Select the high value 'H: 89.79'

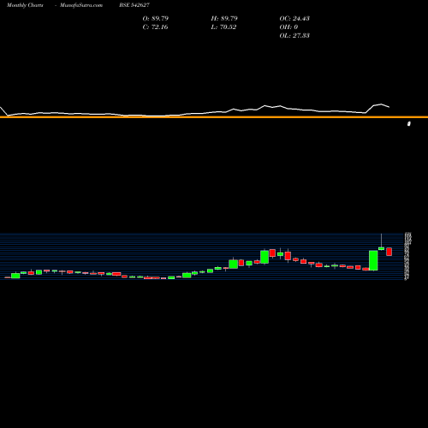click(224, 18)
